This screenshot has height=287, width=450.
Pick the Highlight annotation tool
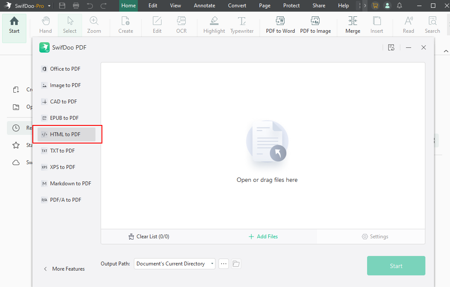(x=214, y=25)
